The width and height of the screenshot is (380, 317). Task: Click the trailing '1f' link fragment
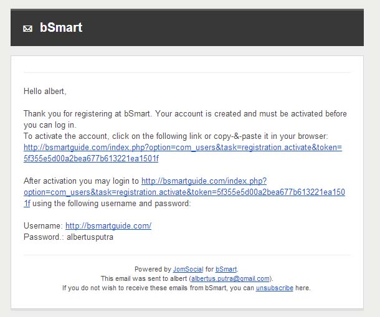27,203
